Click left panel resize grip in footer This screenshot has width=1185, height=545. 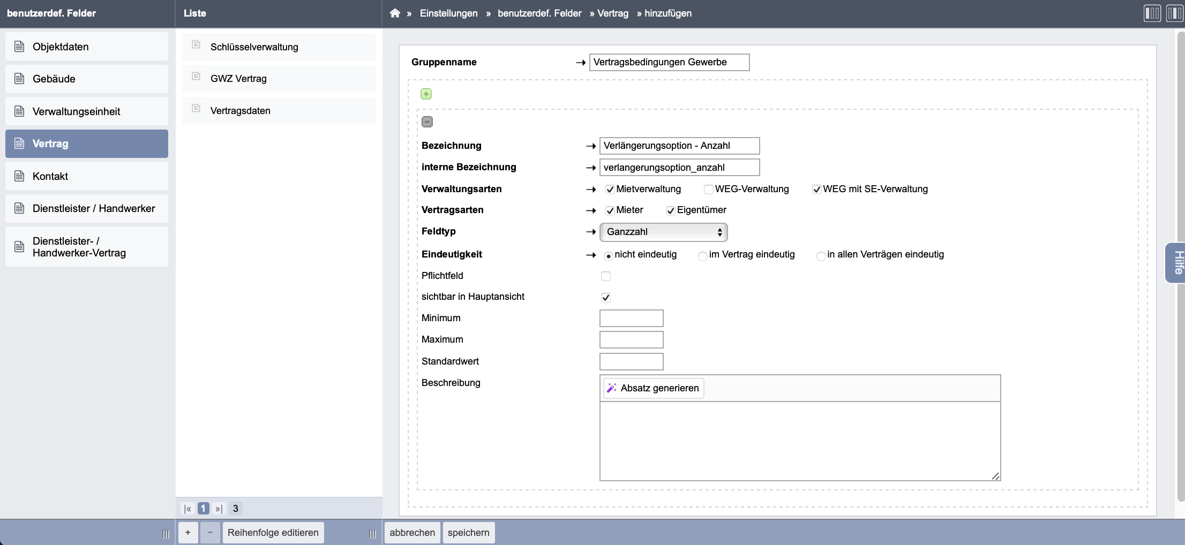pyautogui.click(x=166, y=534)
